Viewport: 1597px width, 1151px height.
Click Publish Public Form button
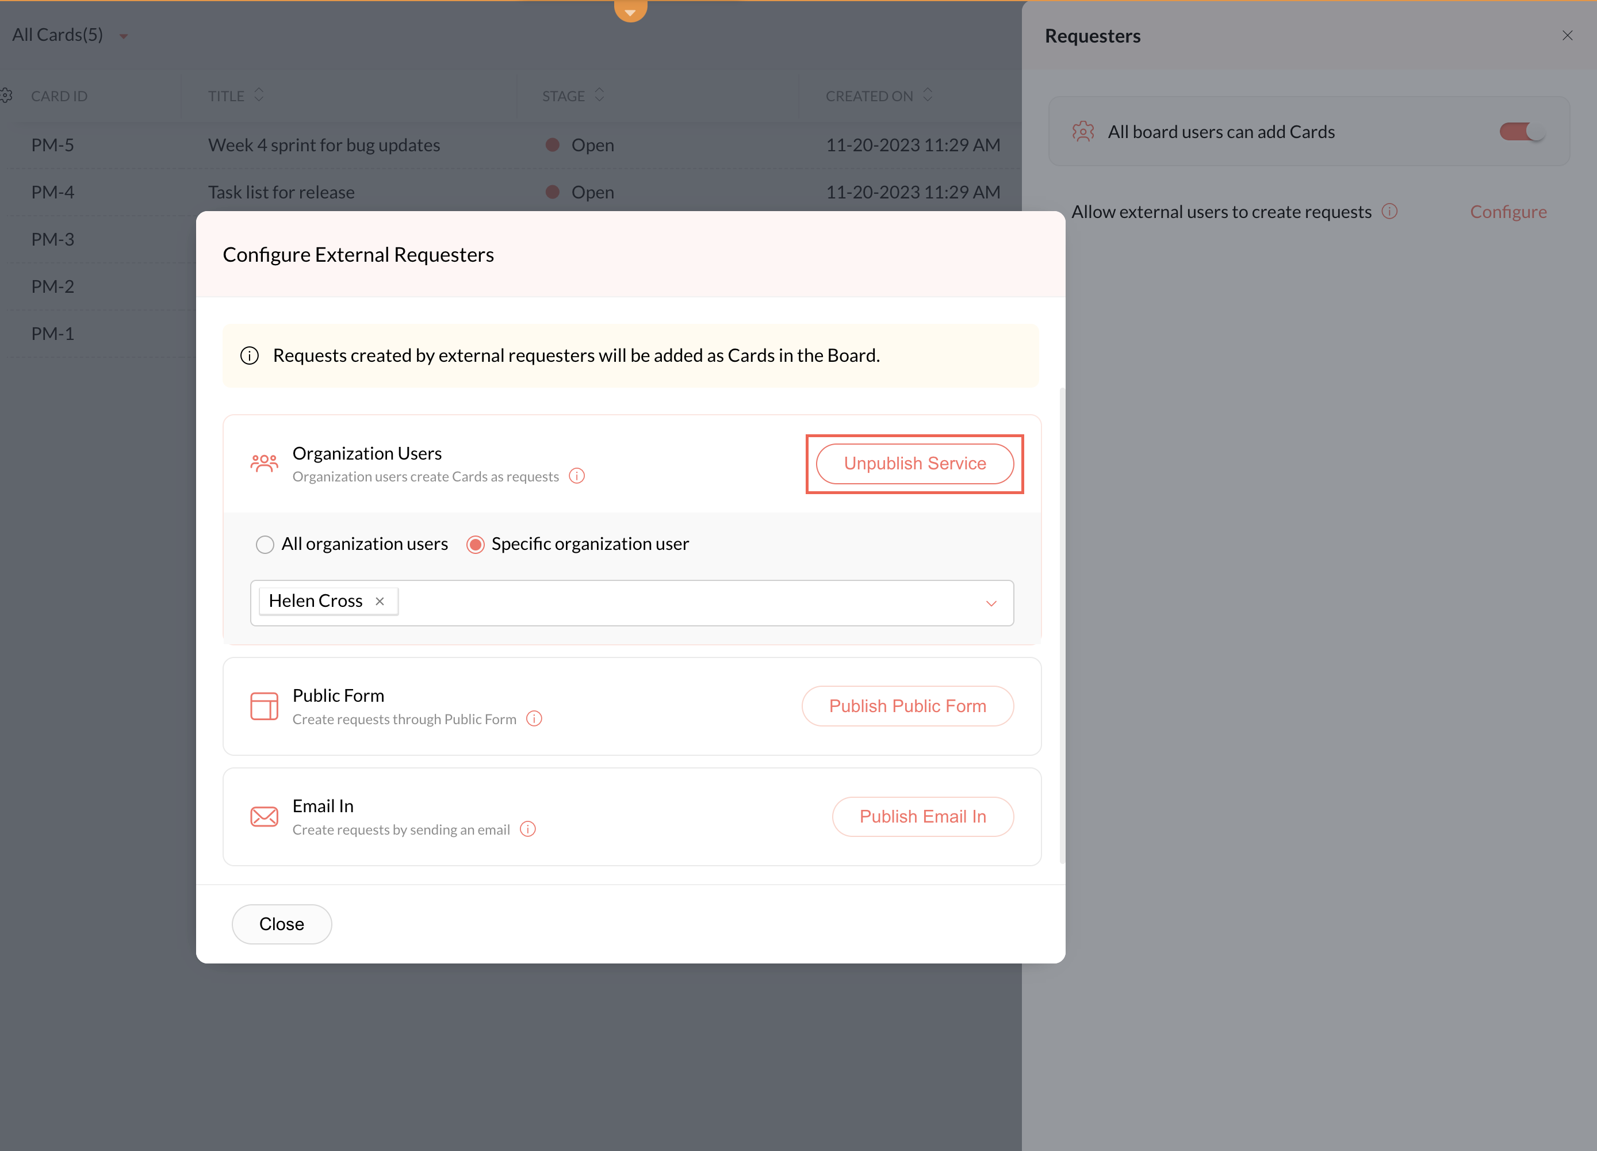907,706
